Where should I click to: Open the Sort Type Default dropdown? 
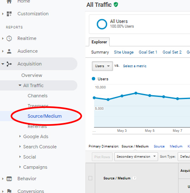(x=184, y=156)
